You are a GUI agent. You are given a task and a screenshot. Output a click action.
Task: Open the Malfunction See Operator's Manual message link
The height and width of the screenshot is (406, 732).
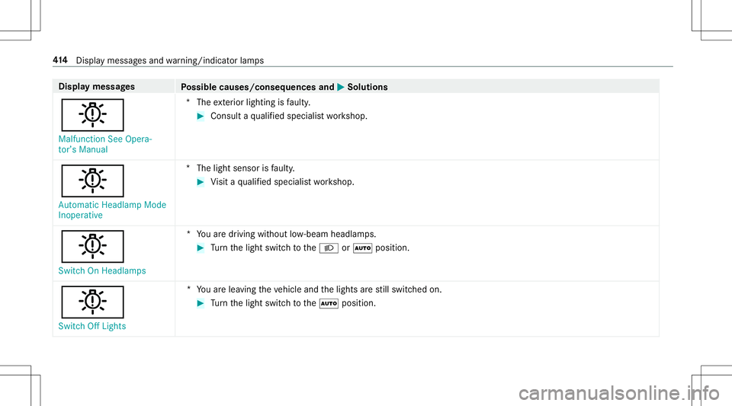click(x=105, y=144)
